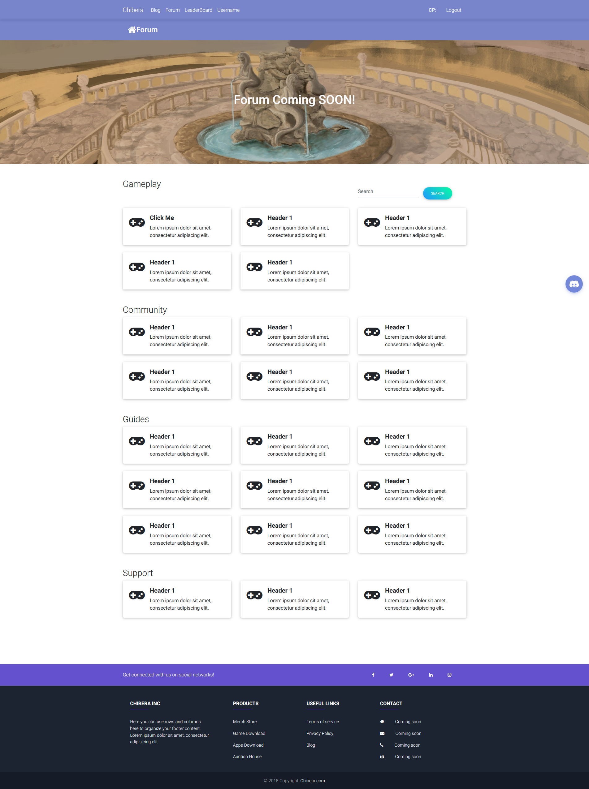589x789 pixels.
Task: Click the Community section heading
Action: pyautogui.click(x=145, y=310)
